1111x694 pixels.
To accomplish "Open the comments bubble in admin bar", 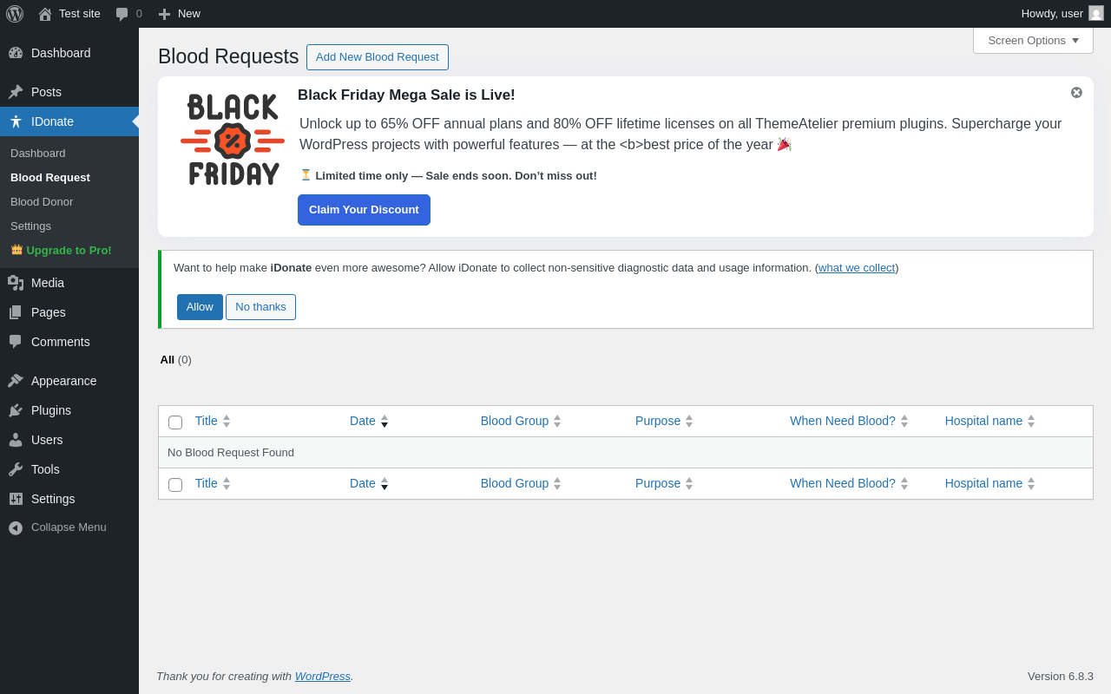I will (x=122, y=14).
